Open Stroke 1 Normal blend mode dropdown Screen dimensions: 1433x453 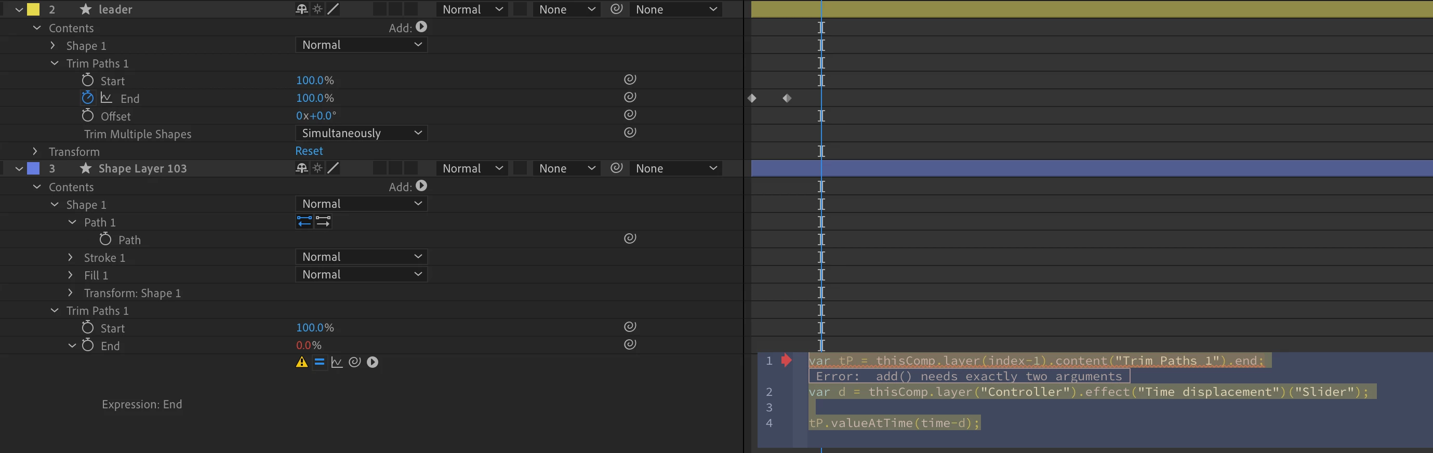click(x=361, y=257)
